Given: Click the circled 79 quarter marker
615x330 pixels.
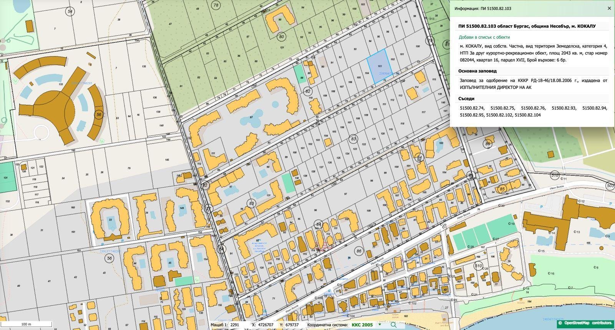Looking at the screenshot, I should point(430,41).
